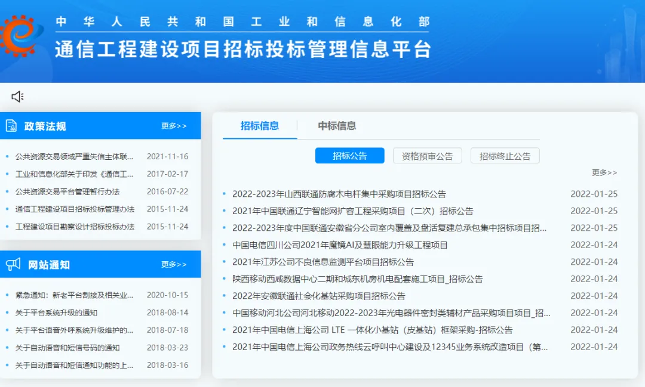Viewport: 645px width, 387px height.
Task: Select the 资格预审公告 filter button
Action: 427,156
